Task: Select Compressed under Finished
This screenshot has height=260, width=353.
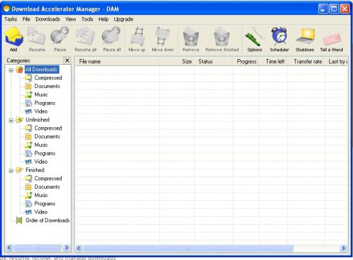Action: coord(48,178)
